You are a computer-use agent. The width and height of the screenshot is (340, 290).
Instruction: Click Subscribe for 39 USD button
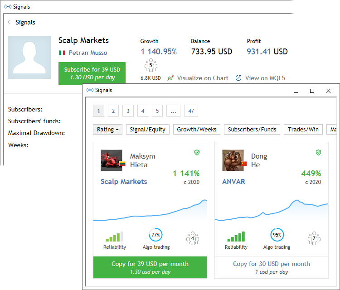click(x=92, y=73)
